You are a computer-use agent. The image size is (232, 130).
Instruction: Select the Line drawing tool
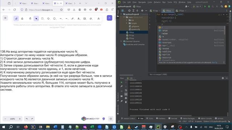[67, 18]
